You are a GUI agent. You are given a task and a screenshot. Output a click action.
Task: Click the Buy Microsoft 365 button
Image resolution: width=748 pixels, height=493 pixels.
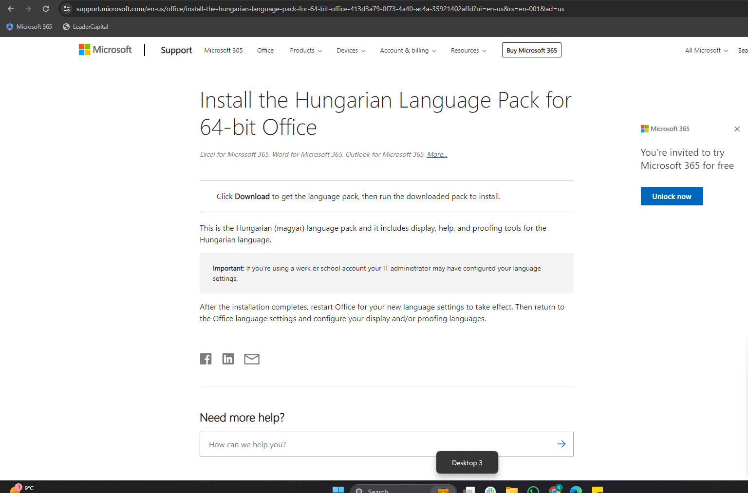pos(532,50)
